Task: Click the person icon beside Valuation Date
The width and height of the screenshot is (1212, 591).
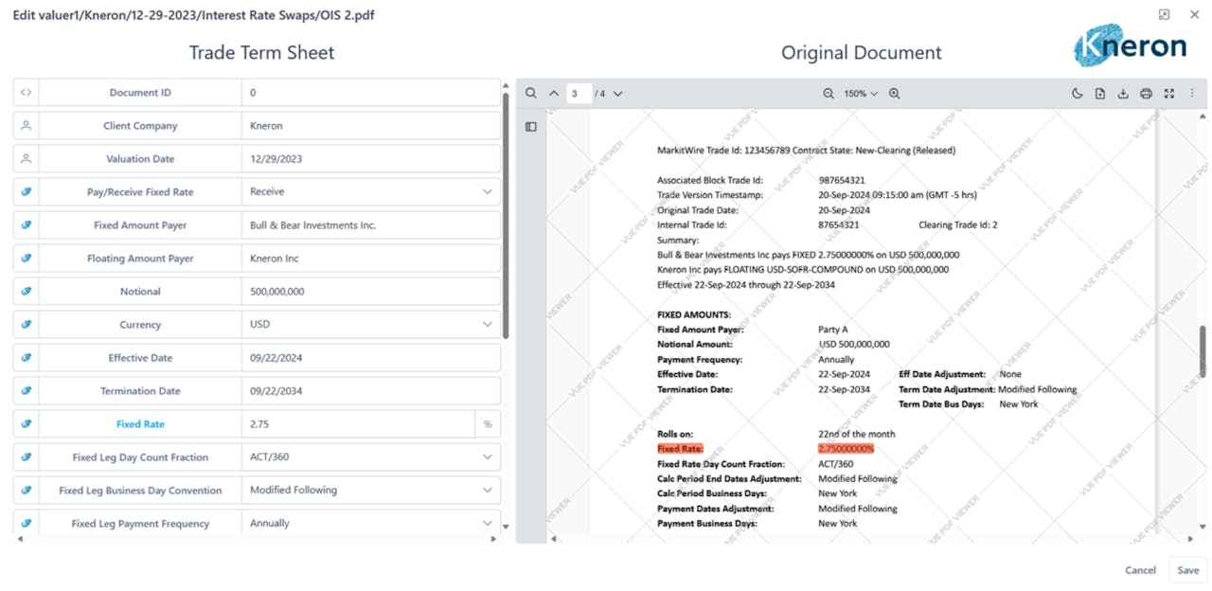Action: pyautogui.click(x=27, y=159)
